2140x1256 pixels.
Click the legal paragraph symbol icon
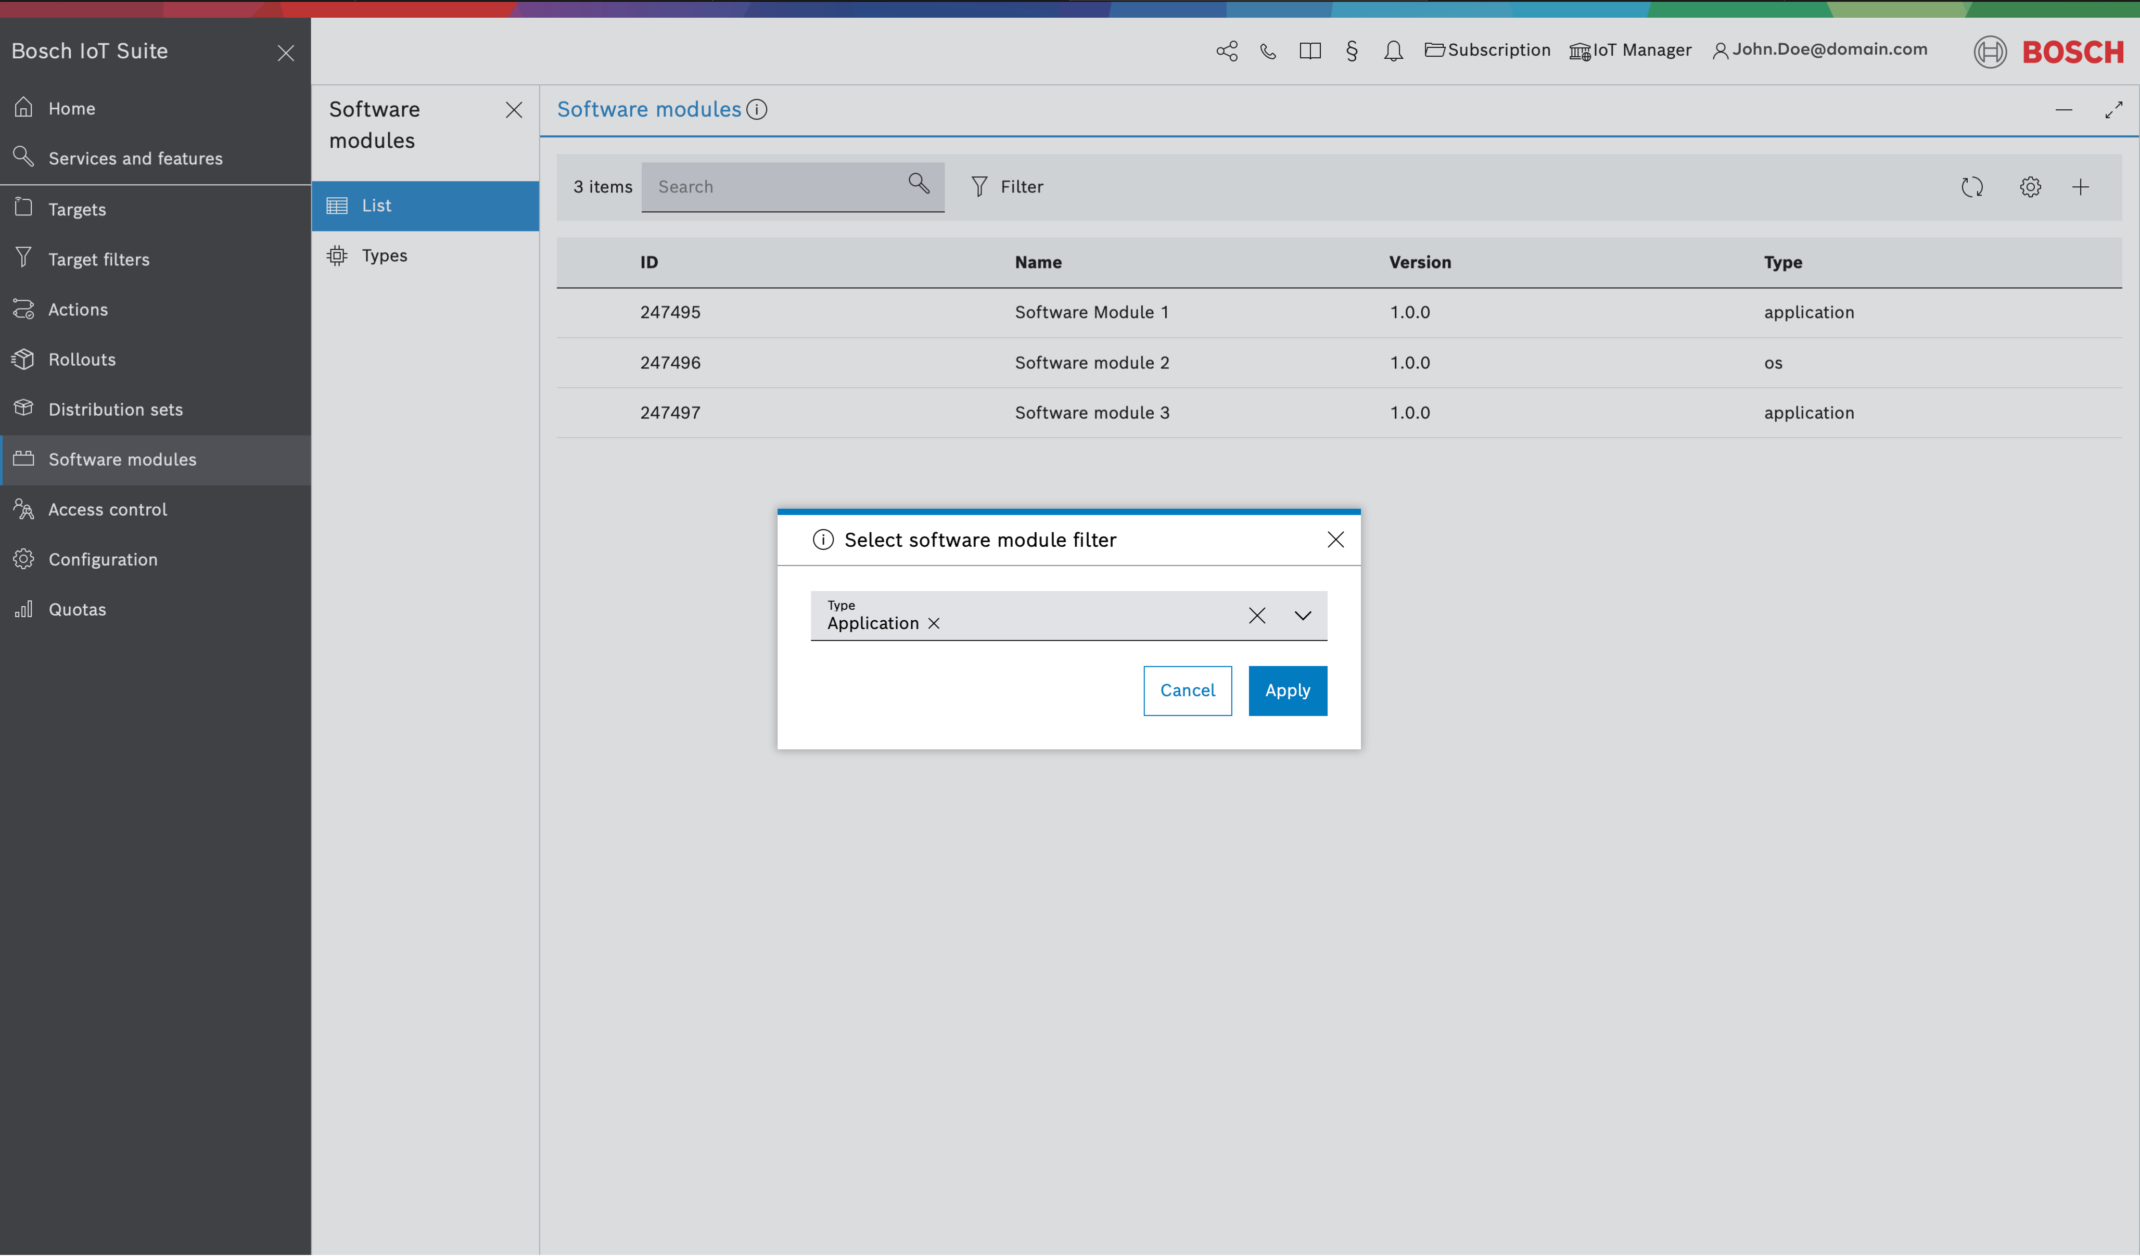[x=1351, y=51]
